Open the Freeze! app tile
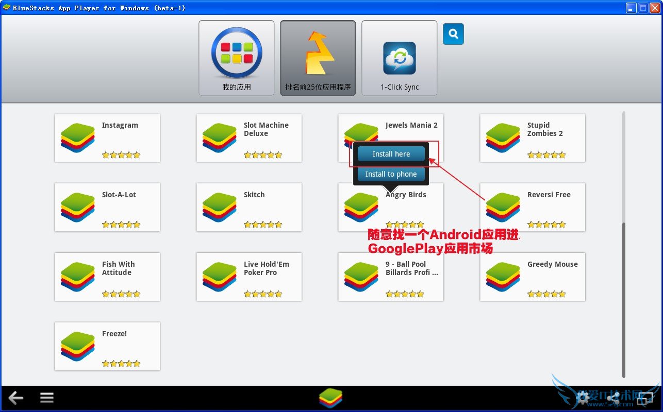This screenshot has width=663, height=412. 107,347
